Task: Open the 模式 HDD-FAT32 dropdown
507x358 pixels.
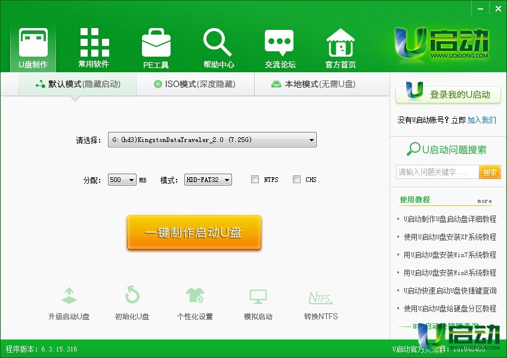Action: point(208,180)
